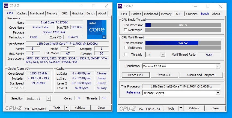Click the Technology value 14 nm
The height and width of the screenshot is (118, 232).
click(x=34, y=37)
